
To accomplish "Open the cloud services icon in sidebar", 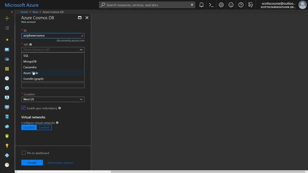I will (7, 126).
